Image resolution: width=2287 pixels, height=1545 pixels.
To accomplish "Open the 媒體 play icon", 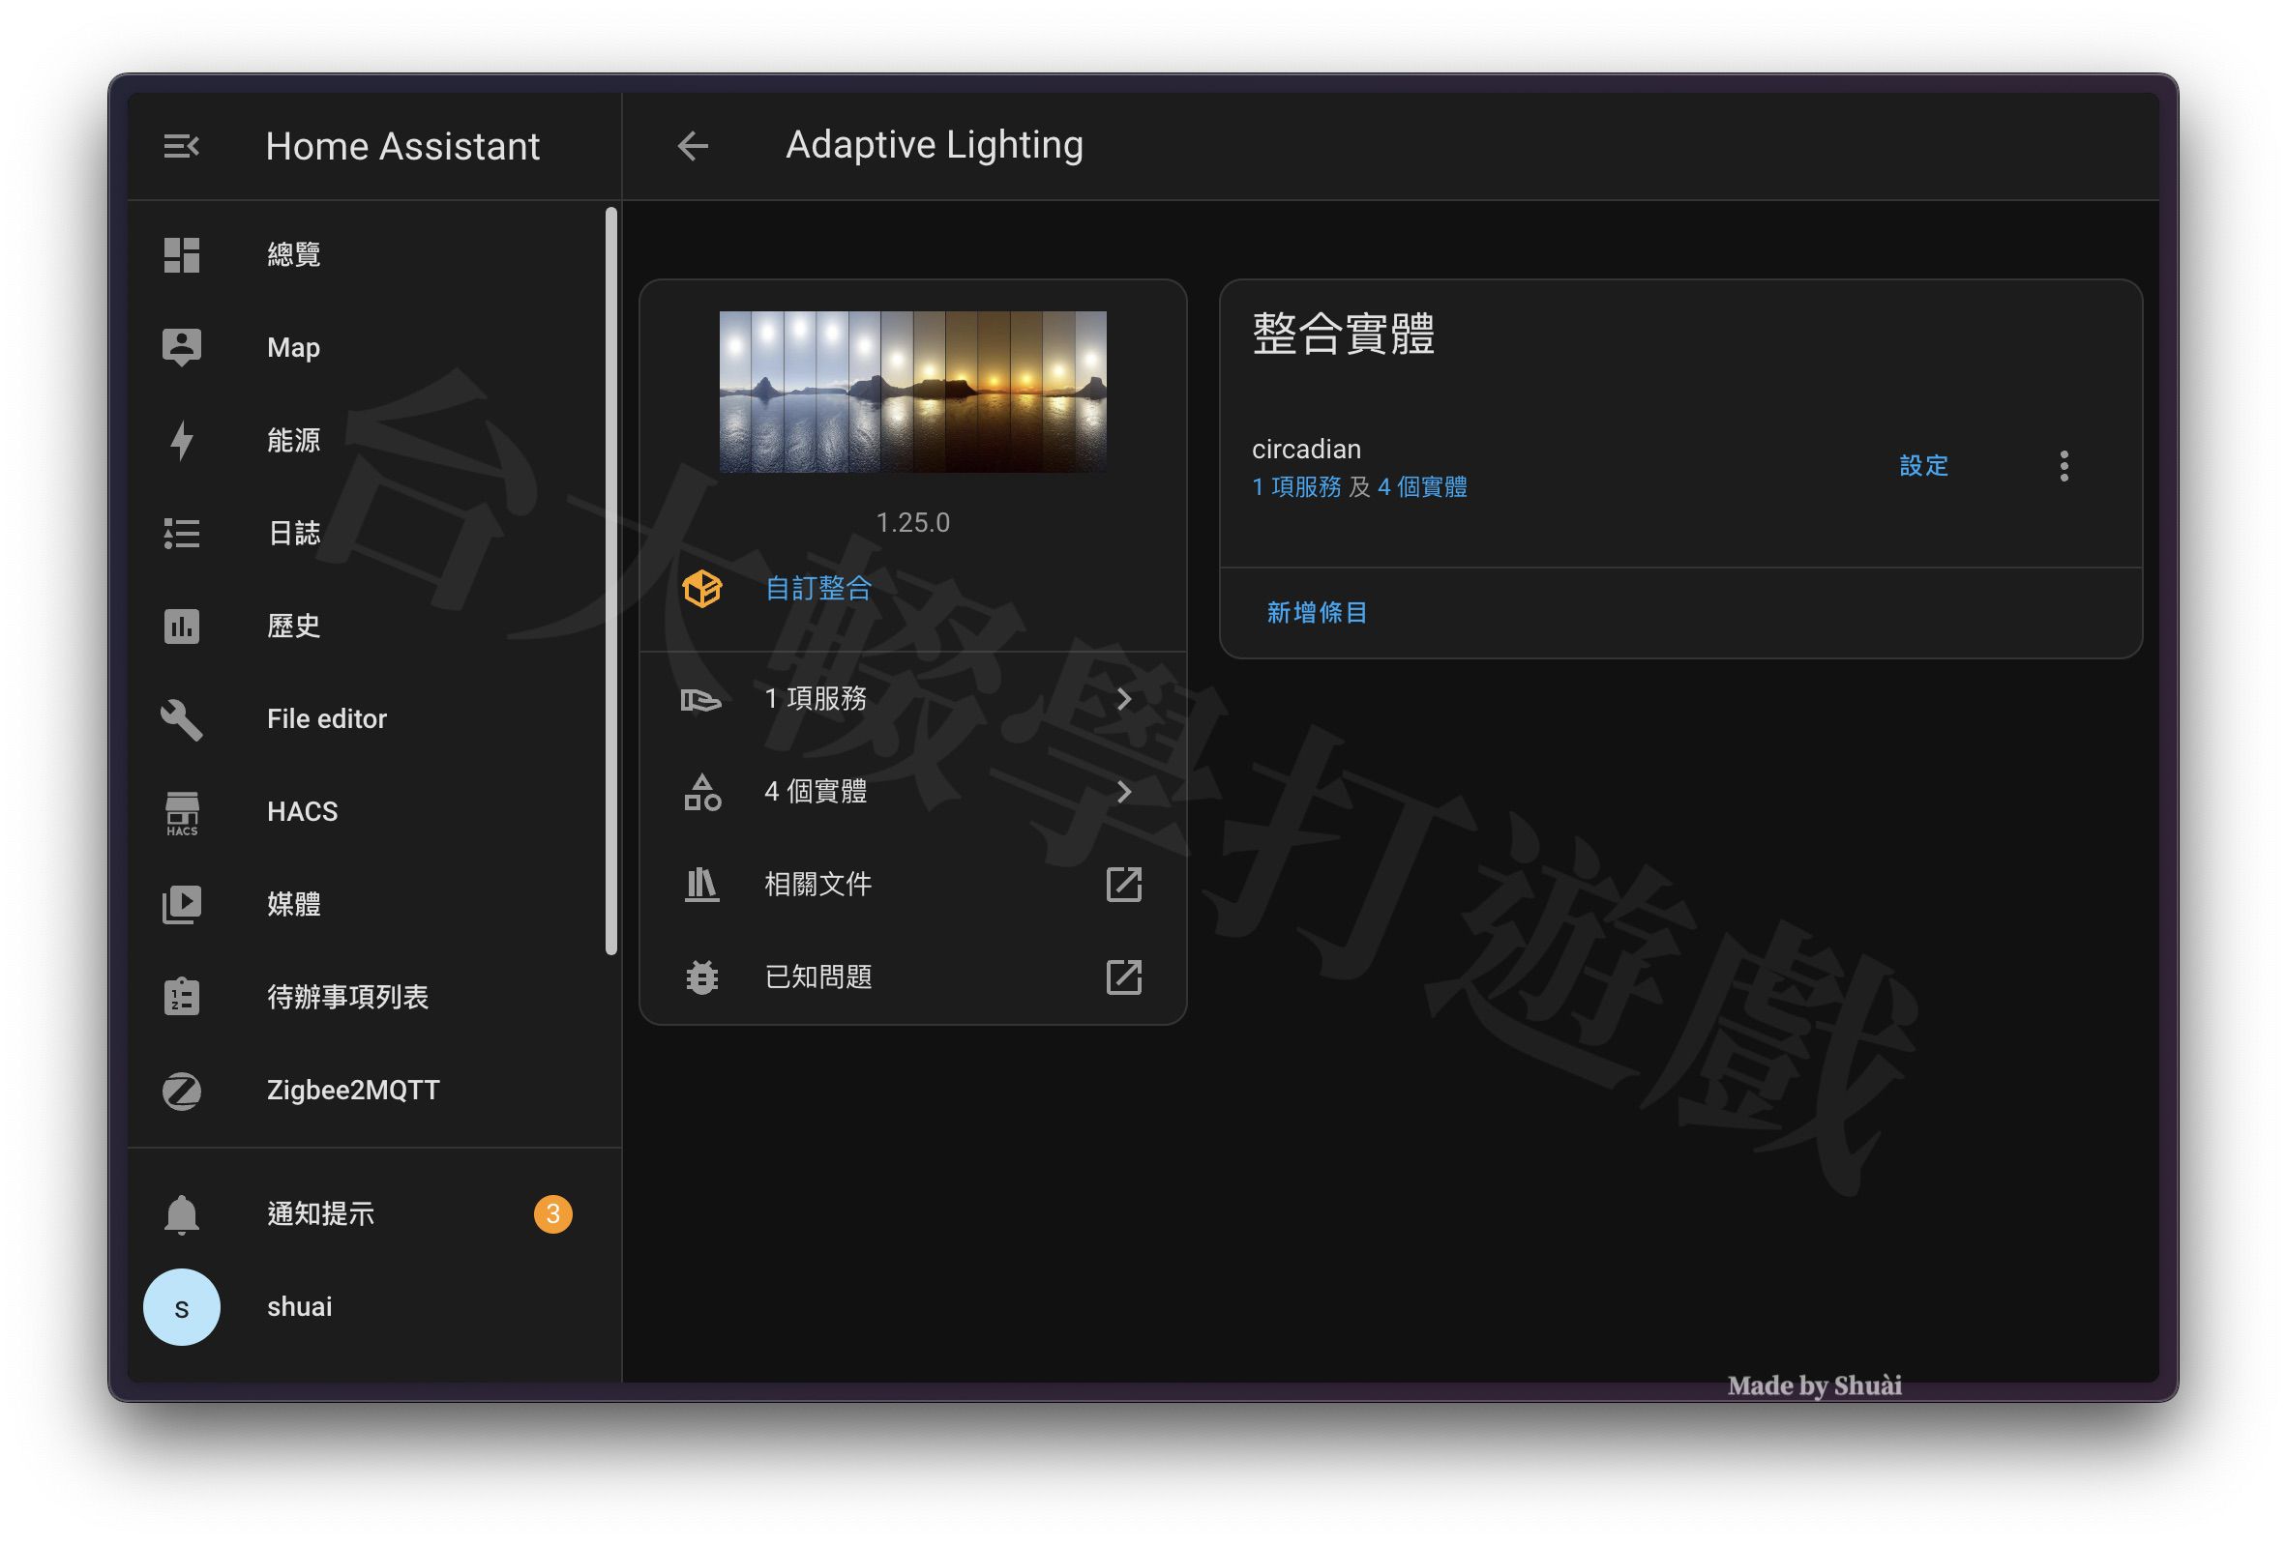I will pyautogui.click(x=181, y=905).
